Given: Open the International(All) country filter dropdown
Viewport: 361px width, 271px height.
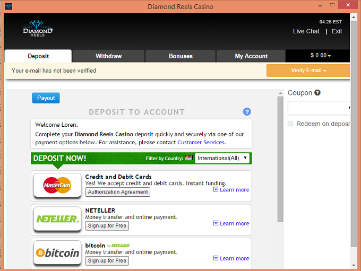Looking at the screenshot, I should click(222, 158).
